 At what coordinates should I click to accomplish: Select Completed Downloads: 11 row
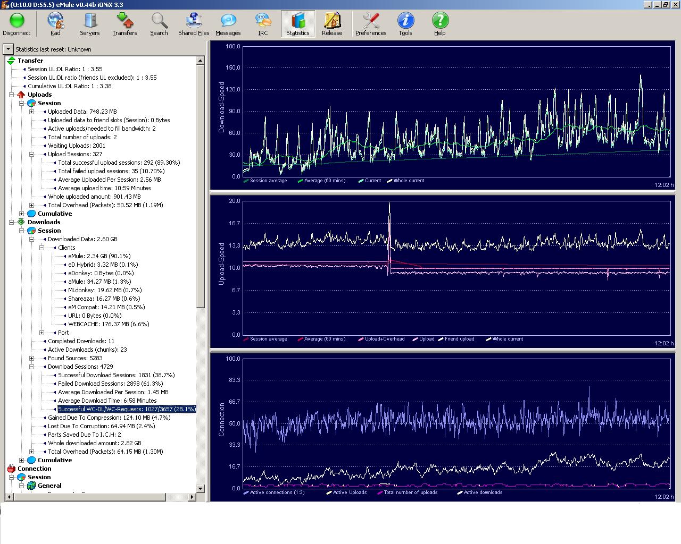point(81,341)
